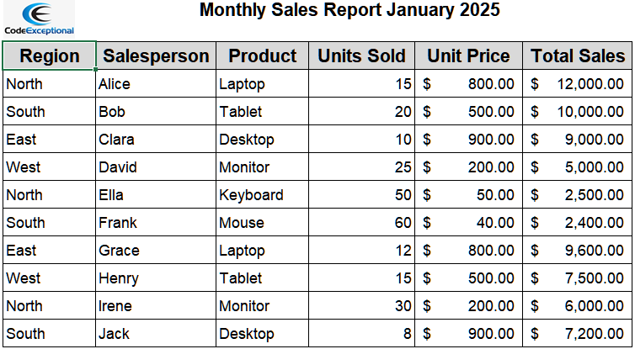This screenshot has height=349, width=635.
Task: Select the Keyboard product cell
Action: [263, 195]
